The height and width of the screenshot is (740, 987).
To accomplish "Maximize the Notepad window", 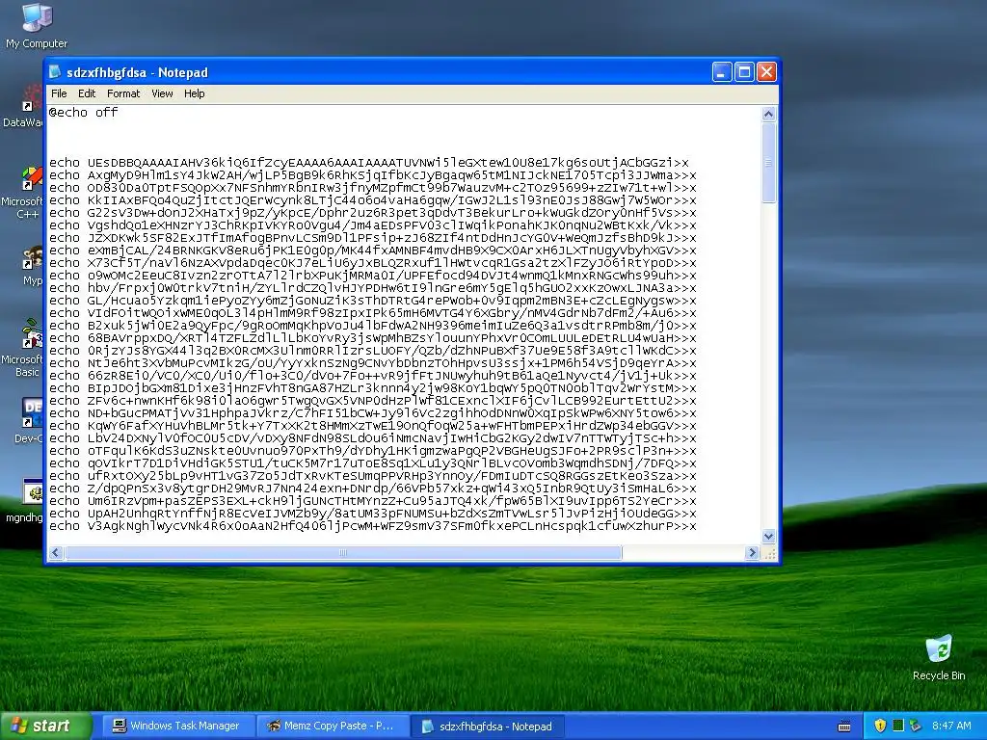I will pos(744,72).
